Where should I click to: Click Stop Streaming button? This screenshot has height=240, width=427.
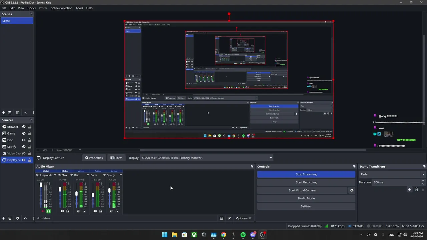[306, 174]
